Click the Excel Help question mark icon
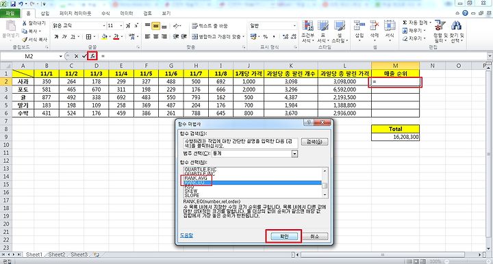Screen dimensions: 493x264 [466, 13]
